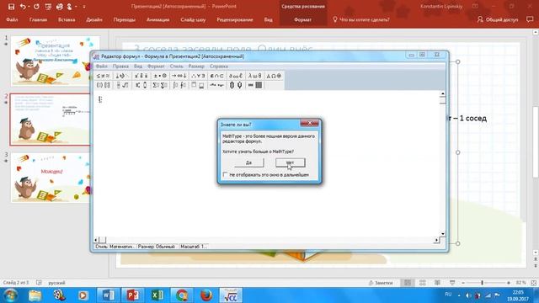Click Redo icon in PowerPoint quick access
Image resolution: width=539 pixels, height=303 pixels.
tap(36, 7)
